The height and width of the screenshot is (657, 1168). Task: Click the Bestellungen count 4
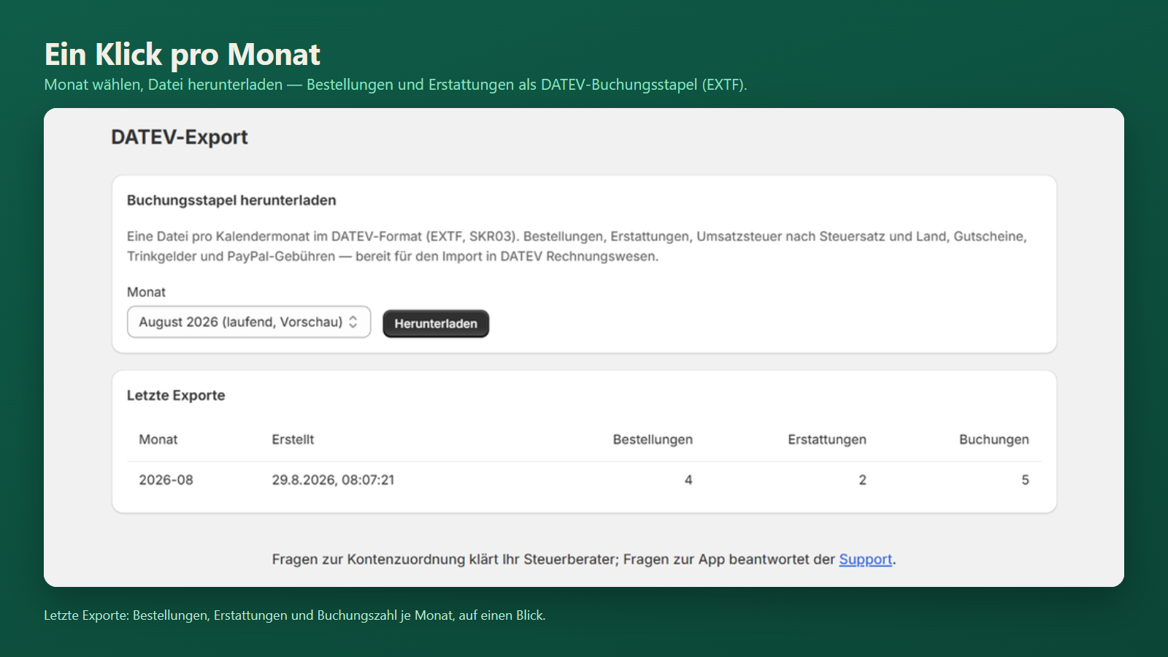coord(688,480)
